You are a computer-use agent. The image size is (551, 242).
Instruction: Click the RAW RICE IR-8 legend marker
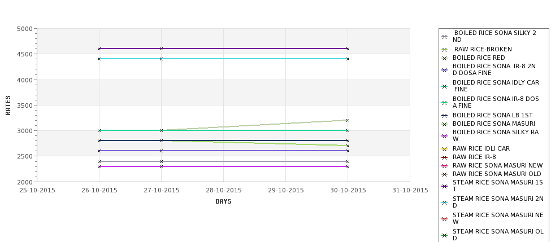click(x=445, y=157)
